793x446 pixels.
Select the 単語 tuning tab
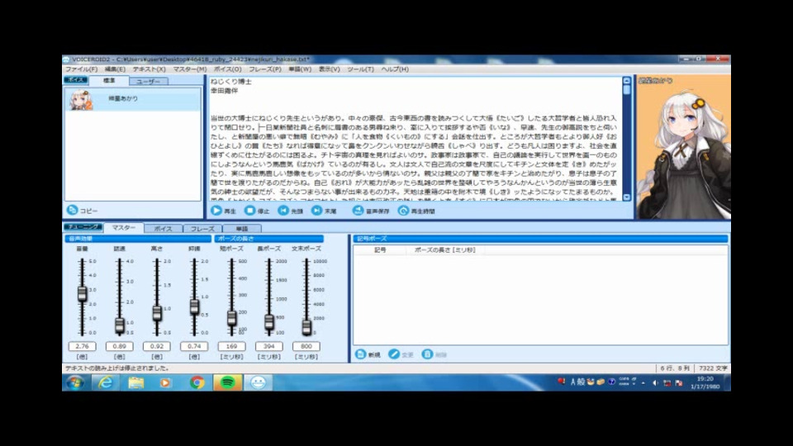pos(242,229)
